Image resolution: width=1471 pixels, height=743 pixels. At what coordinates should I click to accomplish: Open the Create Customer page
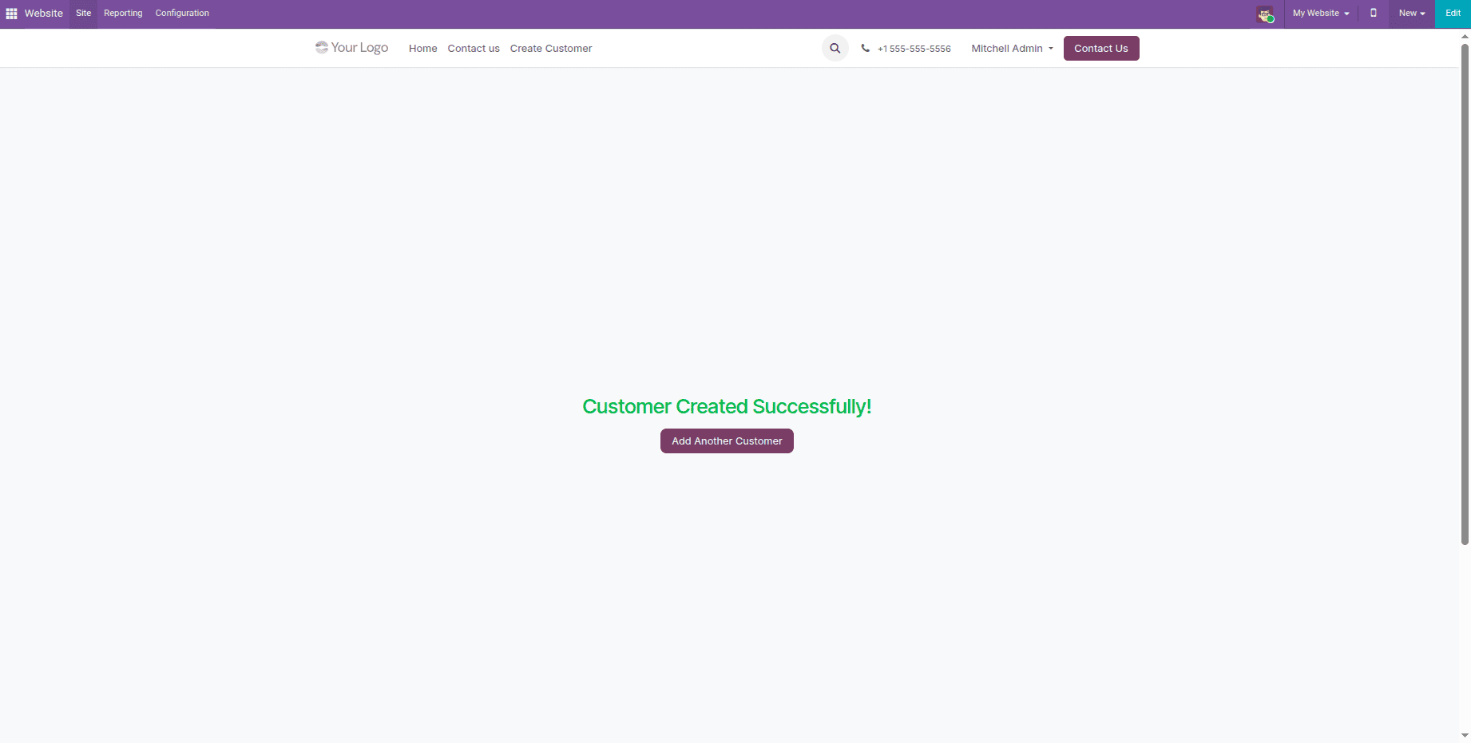(550, 48)
